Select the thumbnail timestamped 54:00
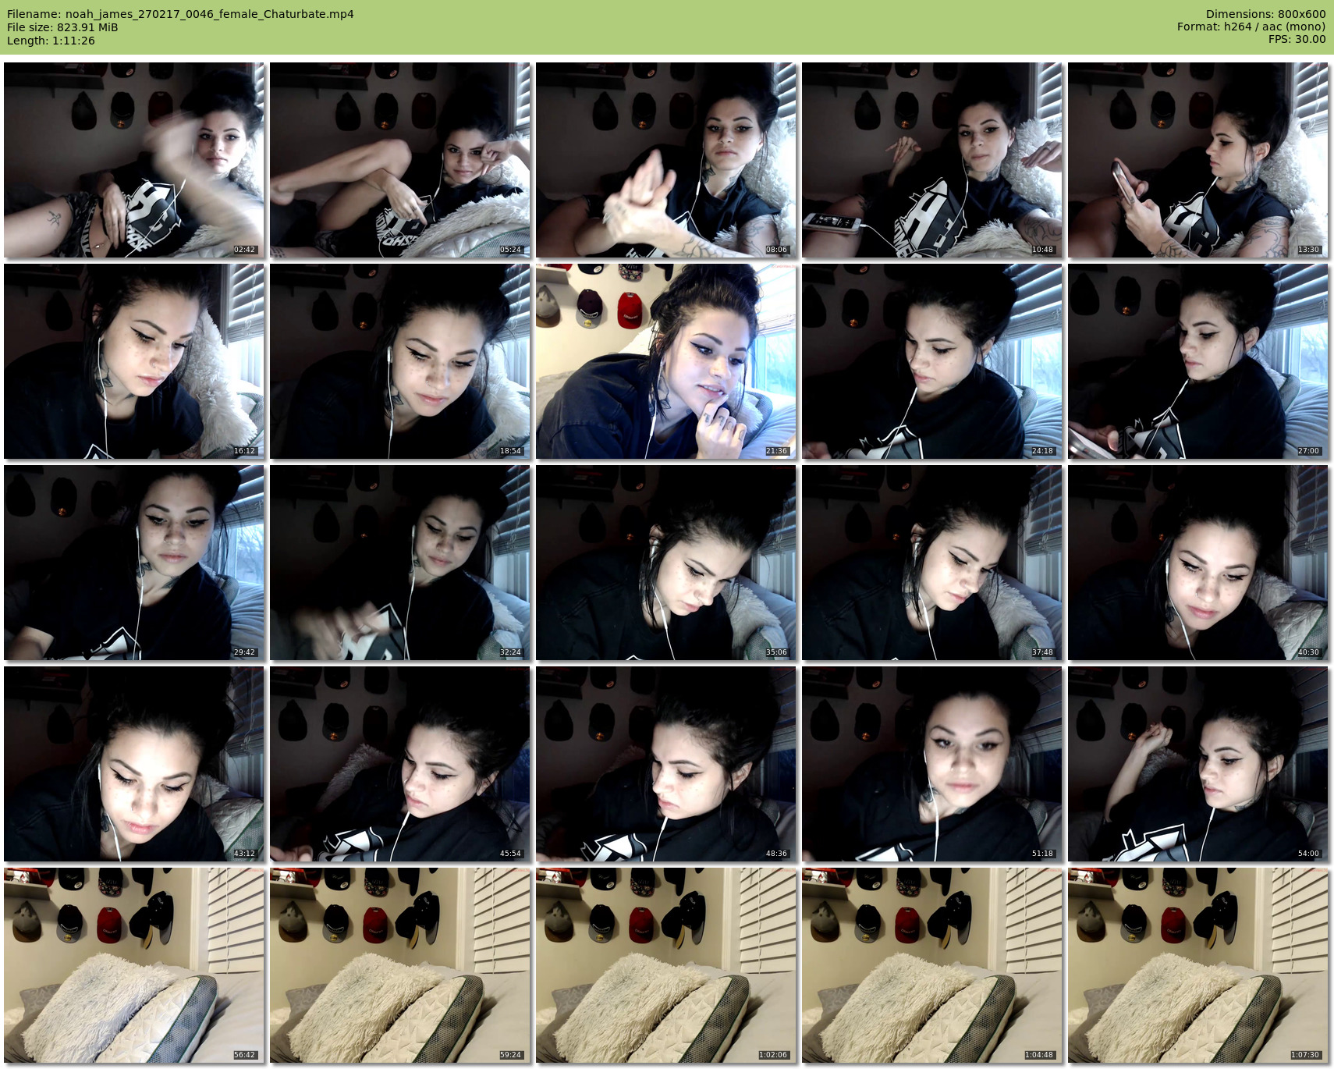This screenshot has width=1334, height=1069. [1198, 764]
